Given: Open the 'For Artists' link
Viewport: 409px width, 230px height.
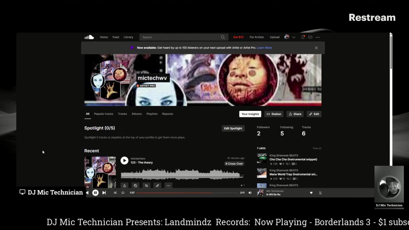Looking at the screenshot, I should point(257,37).
